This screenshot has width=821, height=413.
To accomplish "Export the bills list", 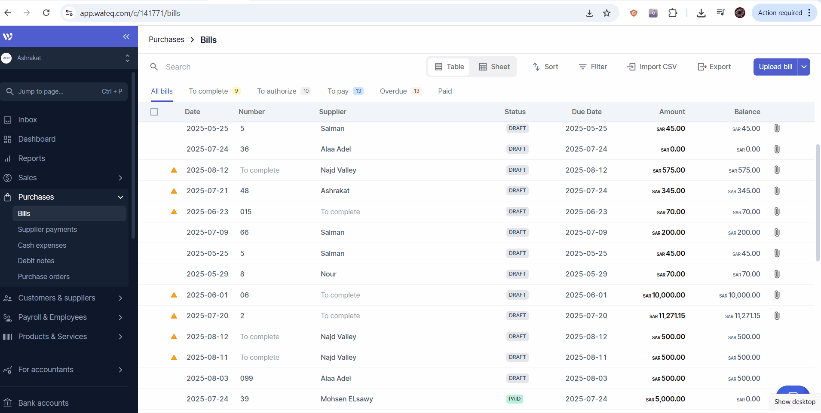I will click(x=714, y=67).
